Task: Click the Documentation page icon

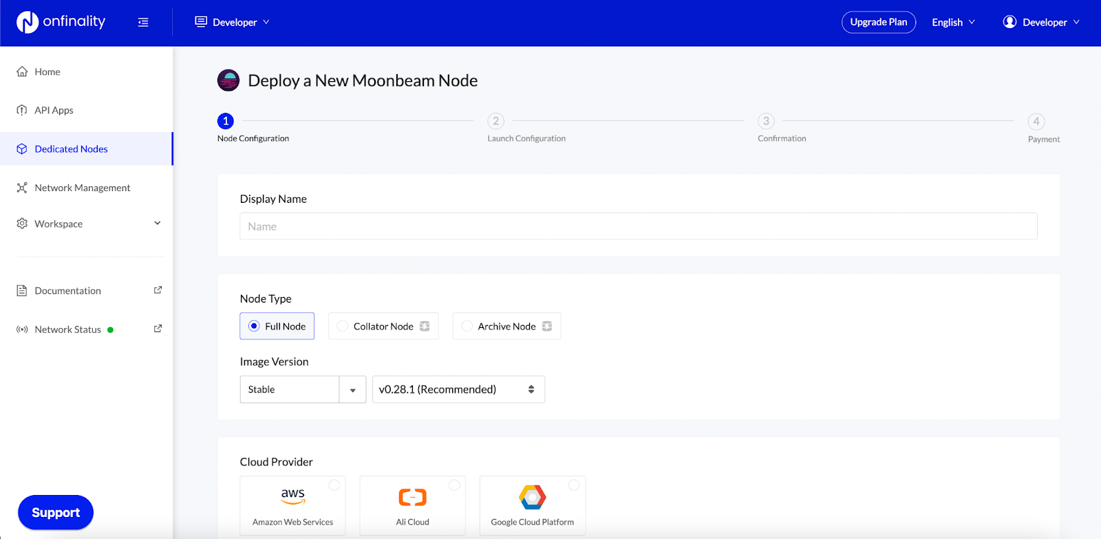Action: click(22, 291)
